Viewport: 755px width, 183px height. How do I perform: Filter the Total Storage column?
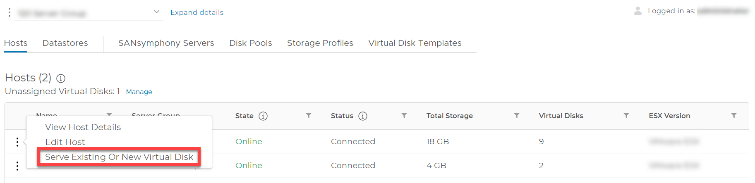click(517, 116)
